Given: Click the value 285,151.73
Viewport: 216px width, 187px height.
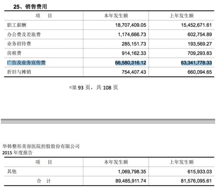Looking at the screenshot, I should pyautogui.click(x=134, y=44).
